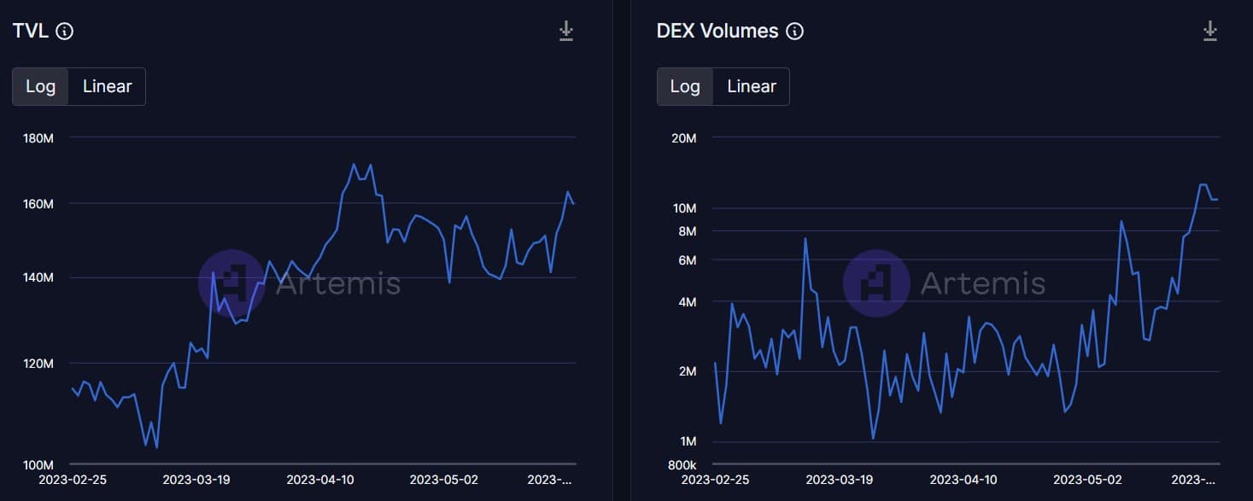The width and height of the screenshot is (1253, 501).
Task: Click the 2023-04-10 date on TVL axis
Action: tap(319, 480)
